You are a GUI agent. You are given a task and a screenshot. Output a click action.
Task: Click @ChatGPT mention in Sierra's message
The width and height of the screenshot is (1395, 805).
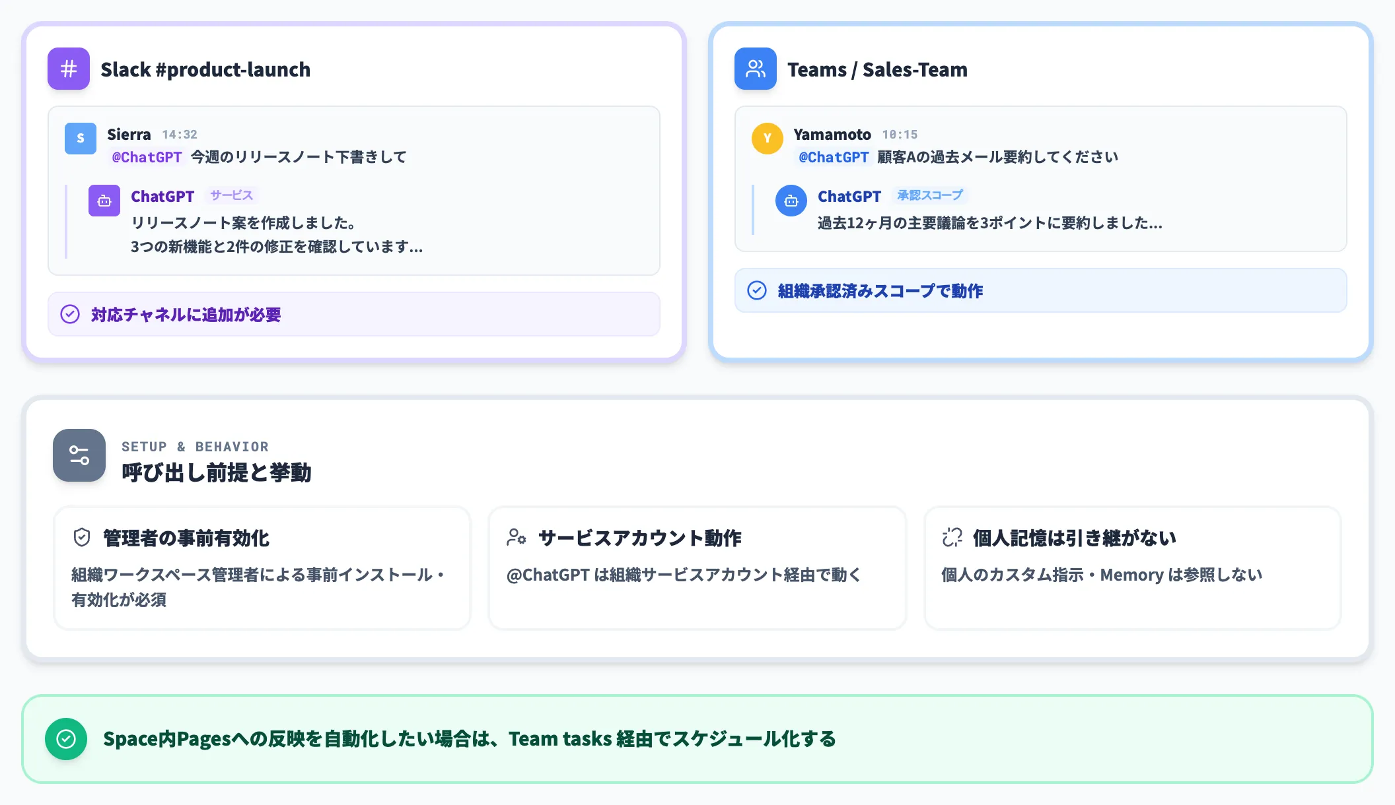pos(147,157)
